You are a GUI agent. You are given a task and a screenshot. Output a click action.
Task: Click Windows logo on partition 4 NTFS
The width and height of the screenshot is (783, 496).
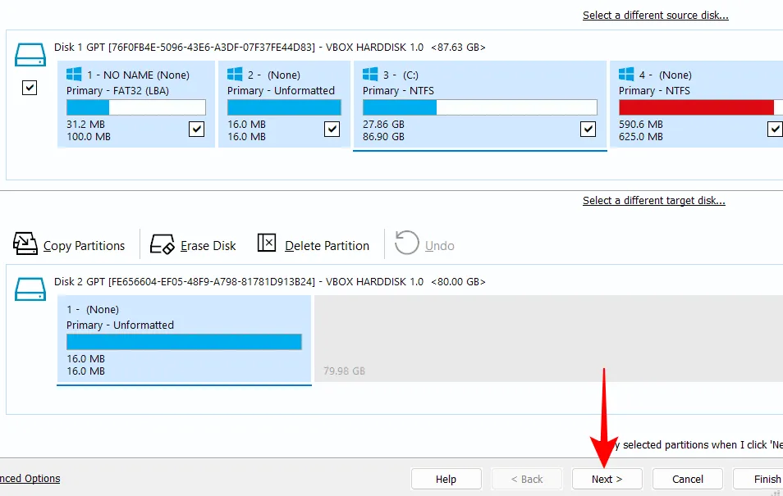click(x=626, y=75)
